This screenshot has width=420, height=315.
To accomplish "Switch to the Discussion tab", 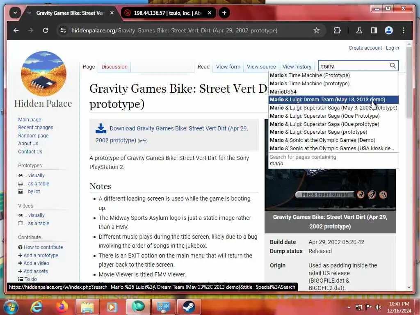I will coord(114,67).
